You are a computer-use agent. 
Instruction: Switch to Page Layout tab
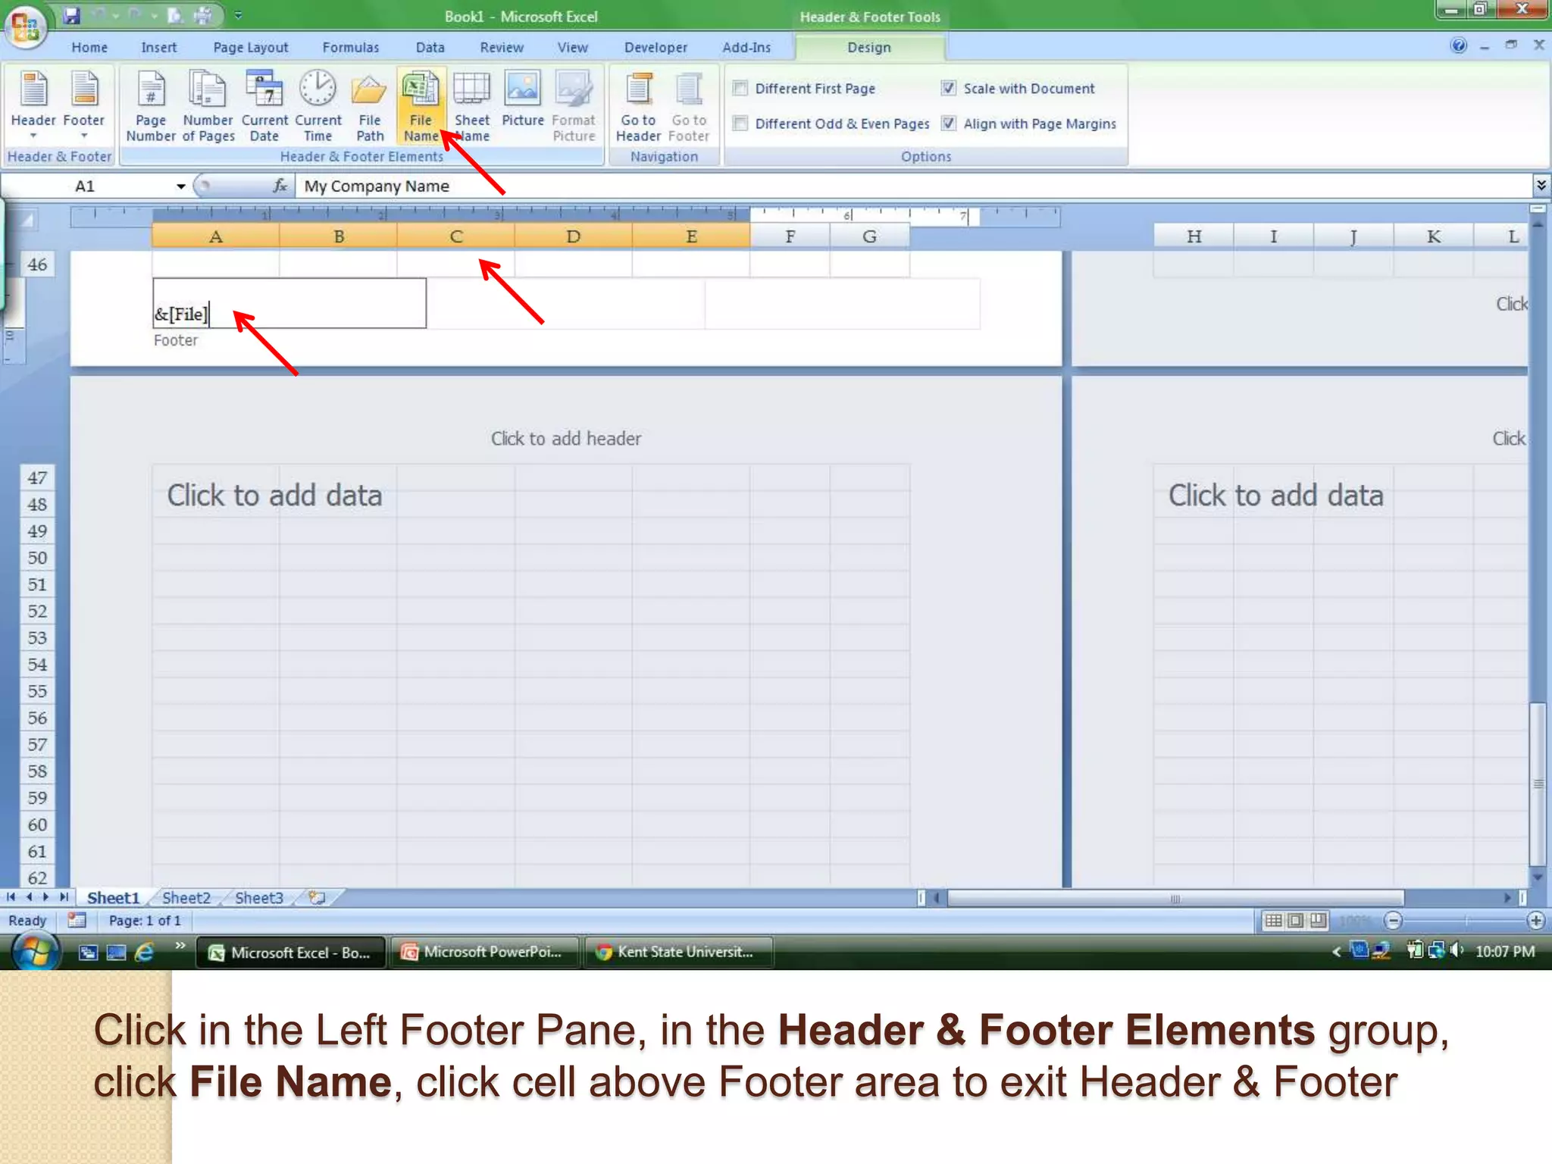point(251,47)
